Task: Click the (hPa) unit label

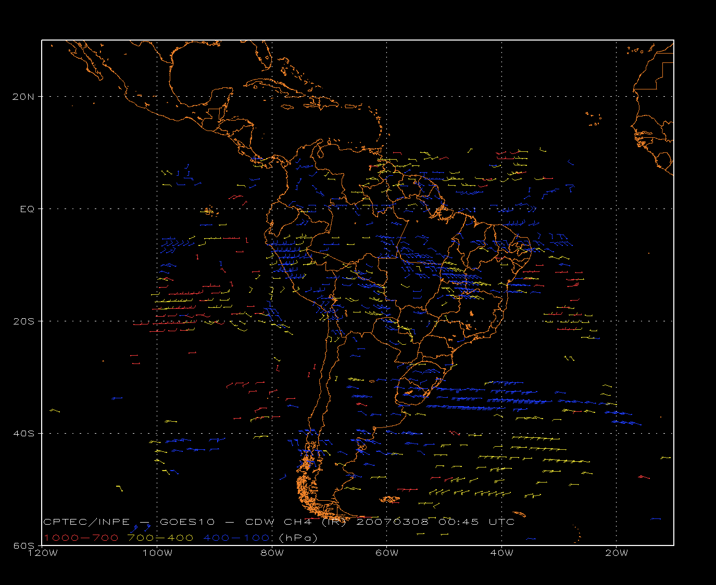Action: pyautogui.click(x=298, y=538)
